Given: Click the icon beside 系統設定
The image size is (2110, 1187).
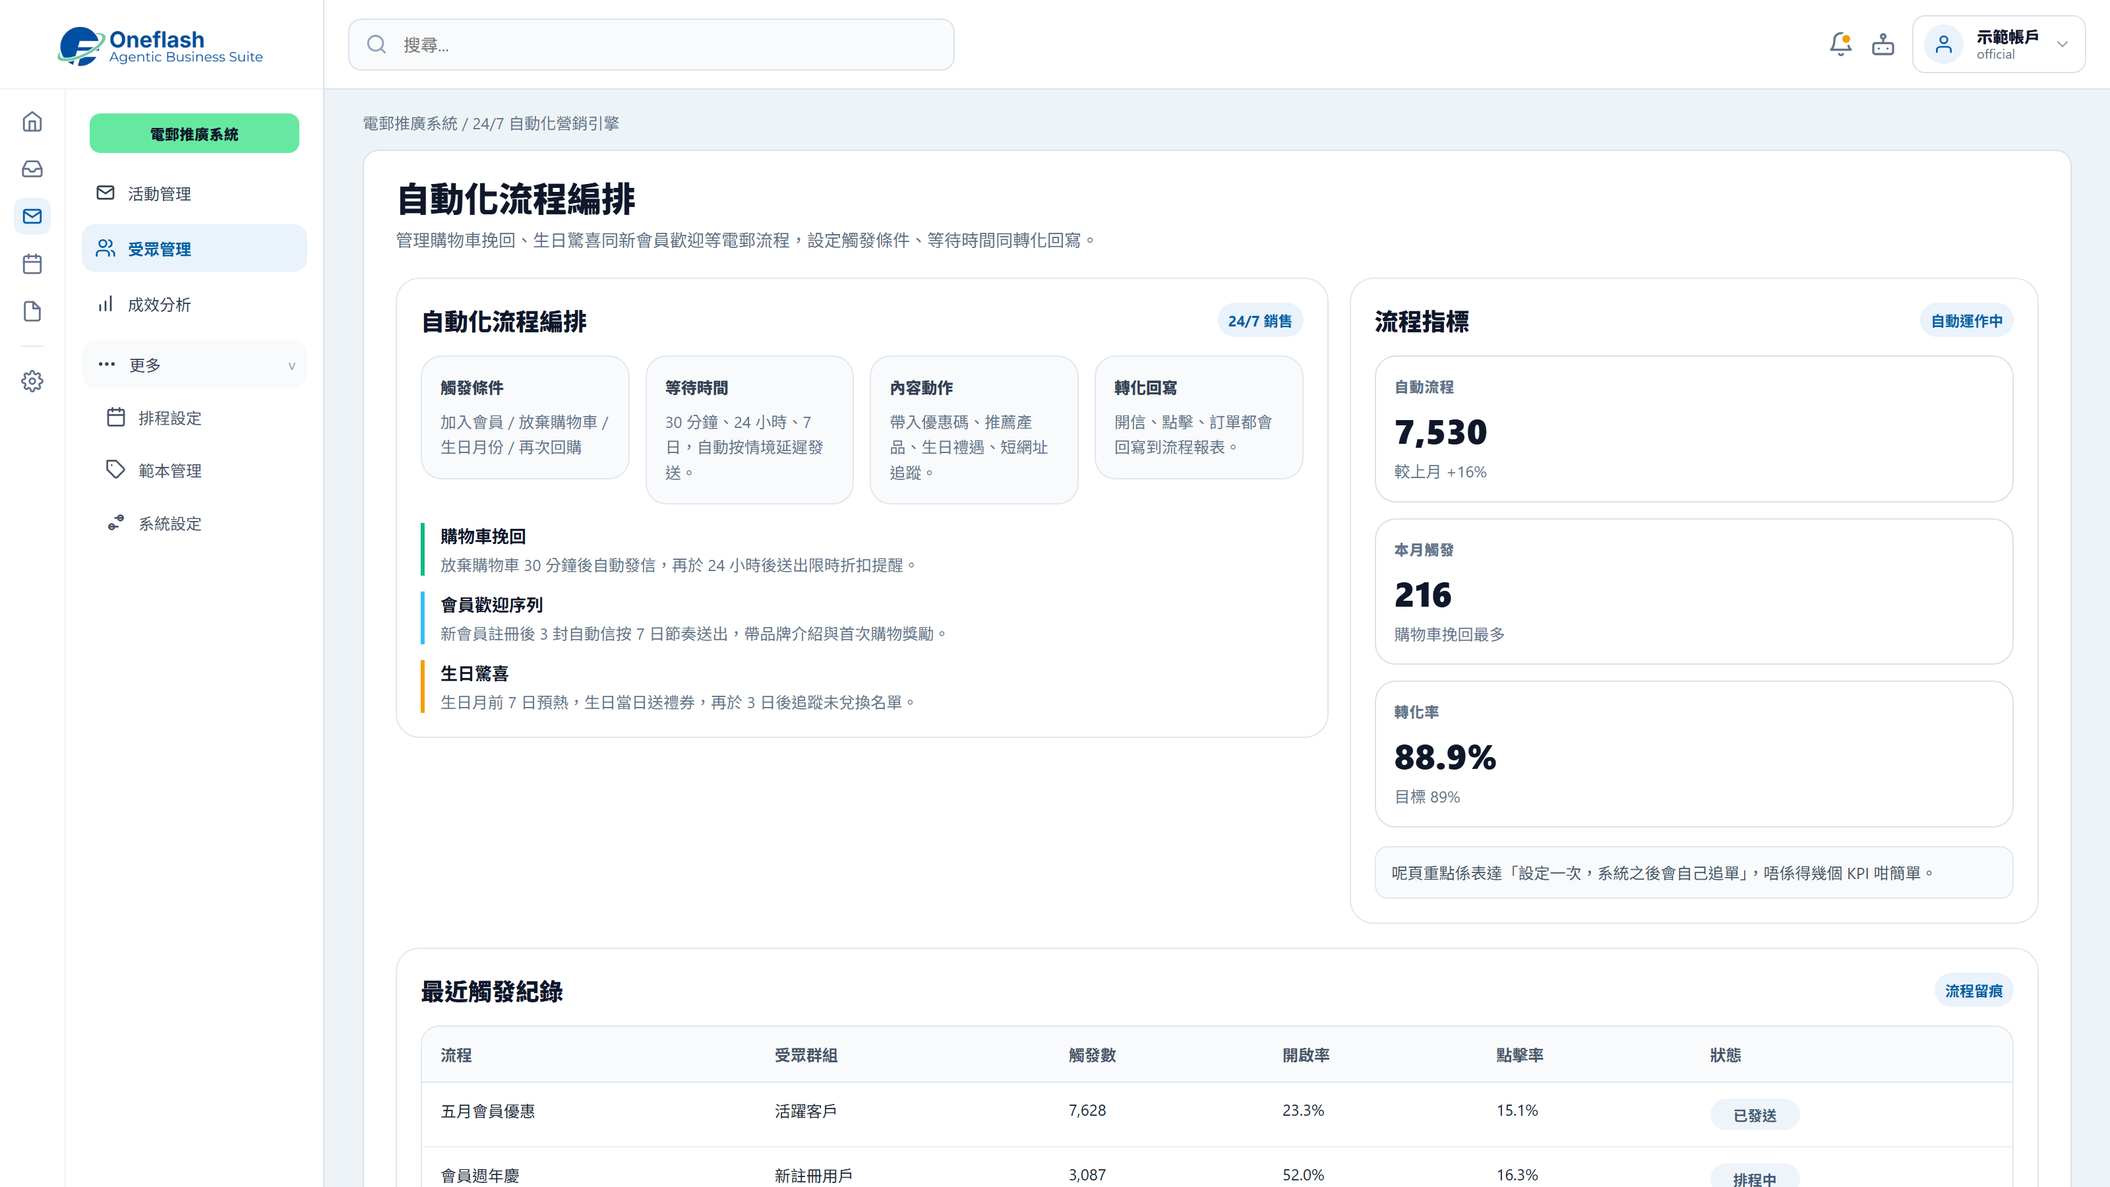Looking at the screenshot, I should pyautogui.click(x=116, y=523).
